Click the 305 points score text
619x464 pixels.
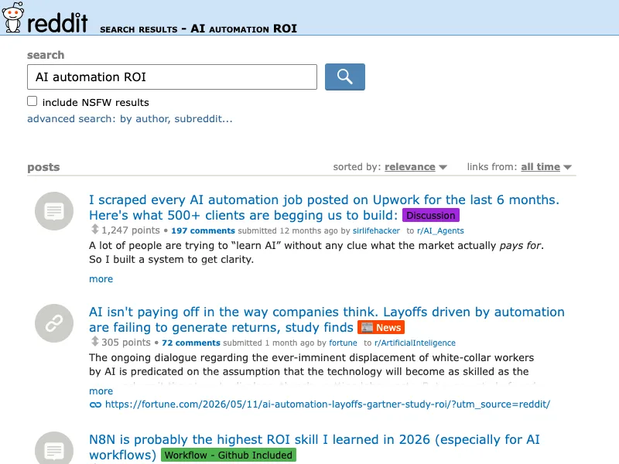pyautogui.click(x=126, y=342)
